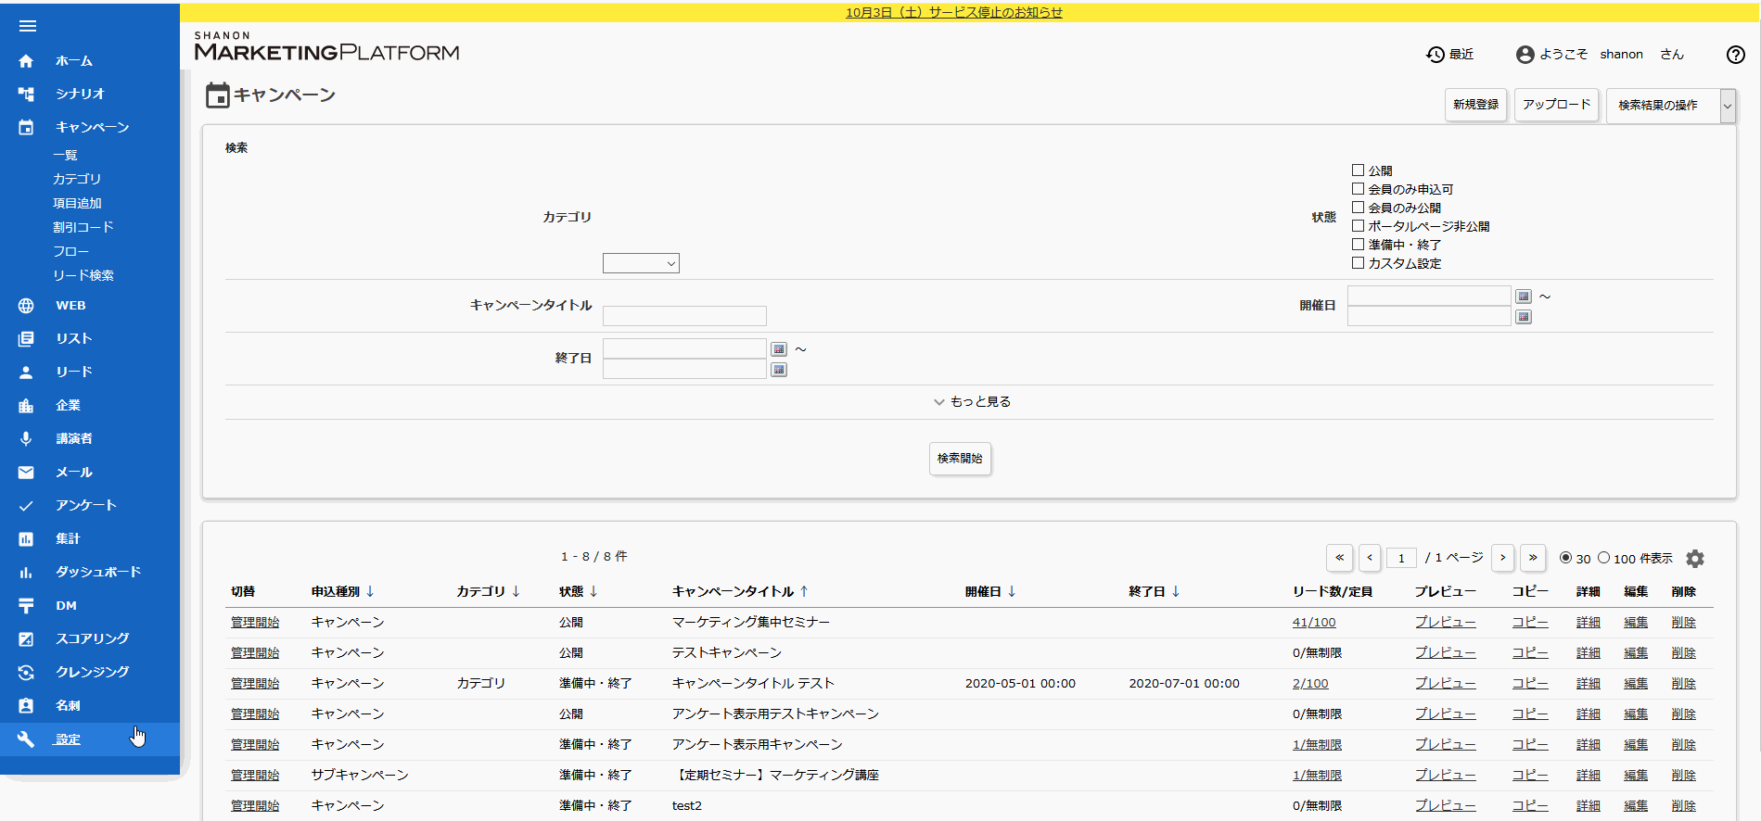This screenshot has height=821, width=1761.
Task: Click the 新規登録 button
Action: click(1475, 105)
